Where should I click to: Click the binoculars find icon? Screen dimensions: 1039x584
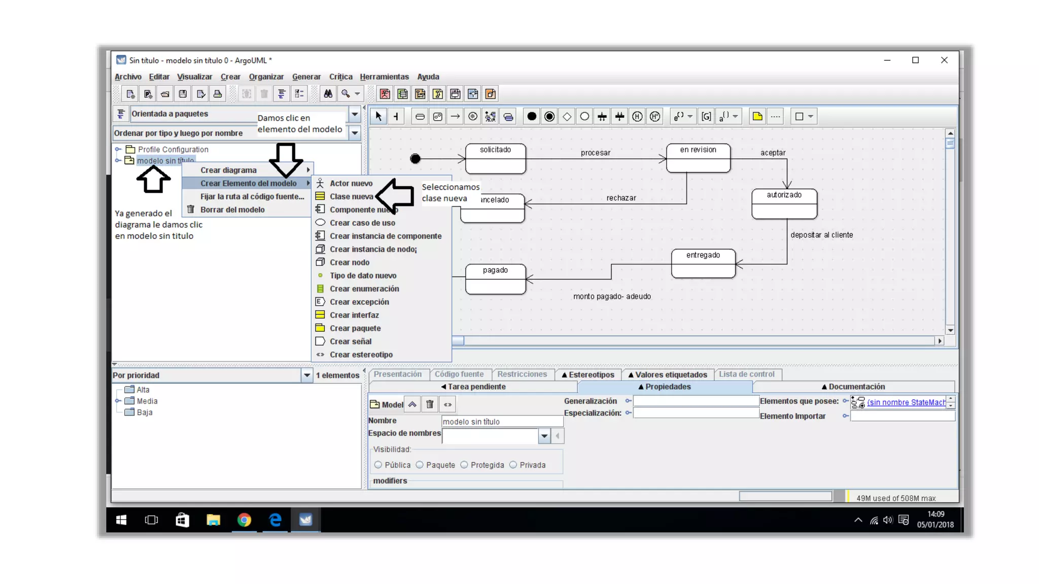(x=328, y=94)
